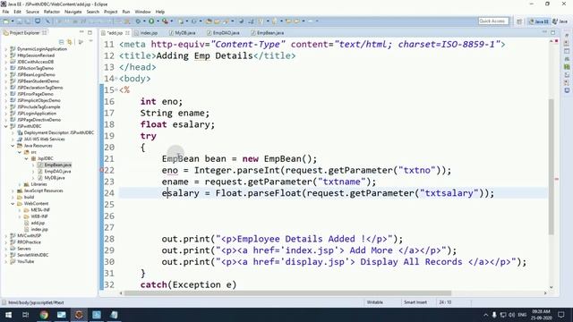573x322 pixels.
Task: Click the Quick Access field
Action: (493, 21)
